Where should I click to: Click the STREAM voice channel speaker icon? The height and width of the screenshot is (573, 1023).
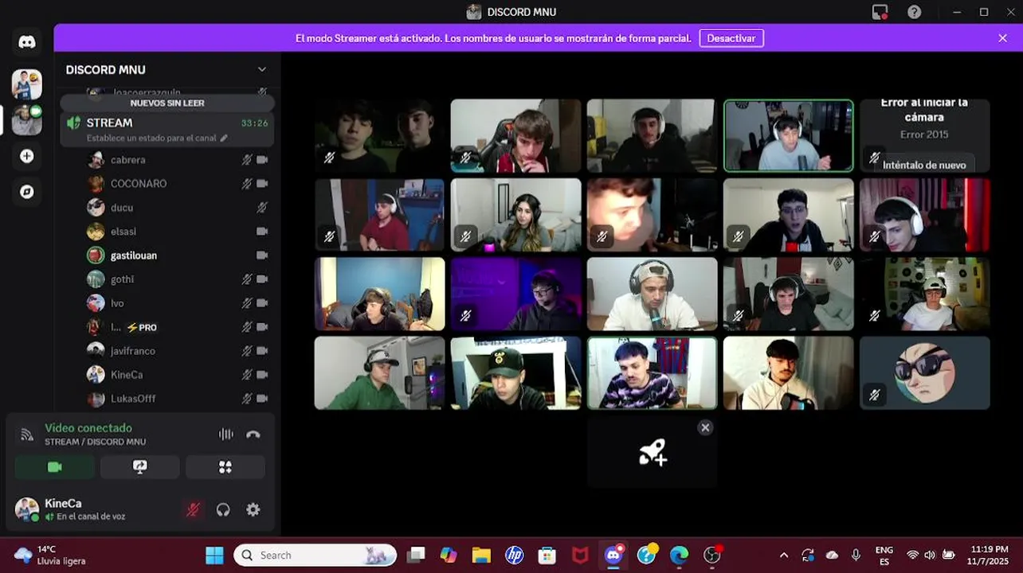click(74, 123)
